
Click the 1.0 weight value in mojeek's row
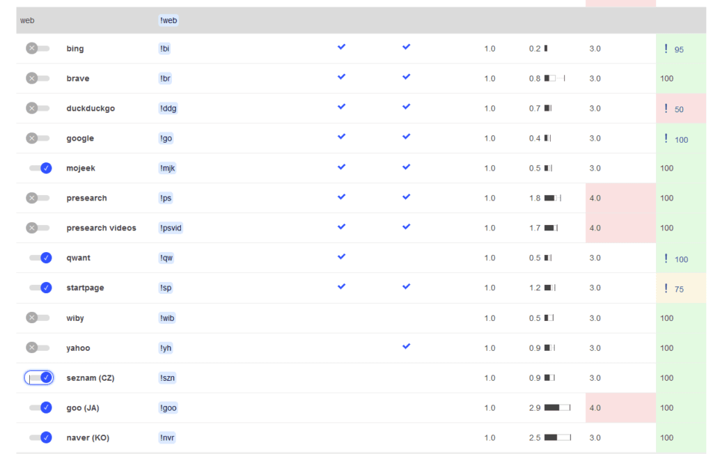[489, 169]
